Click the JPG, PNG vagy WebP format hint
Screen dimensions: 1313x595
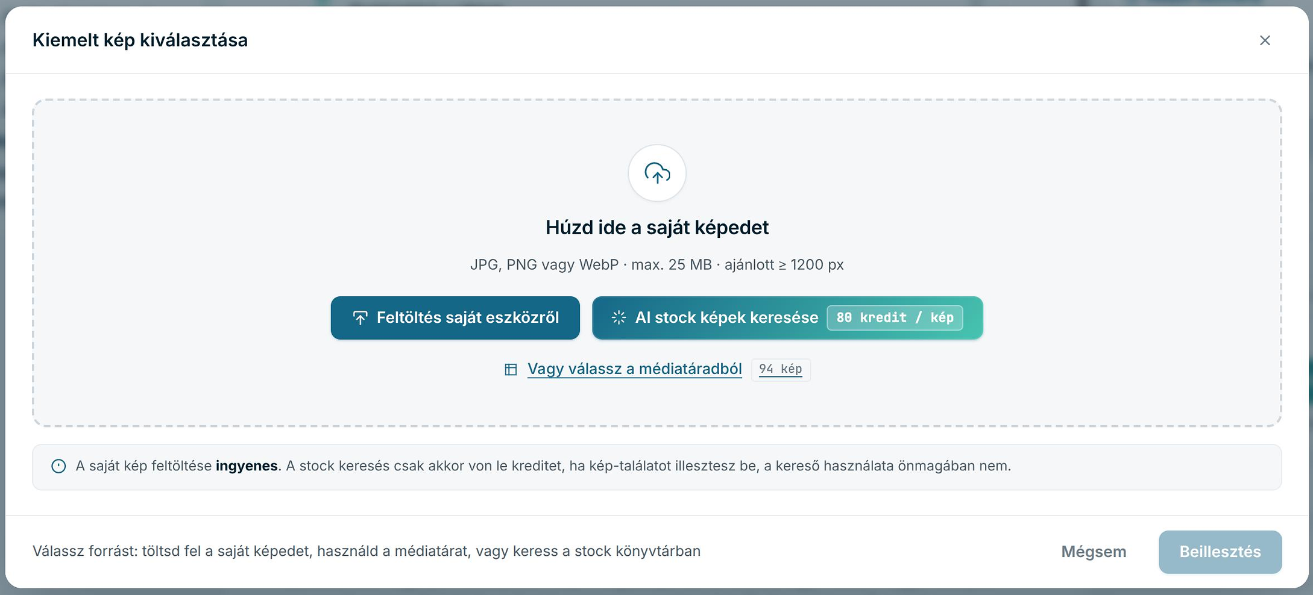point(657,265)
